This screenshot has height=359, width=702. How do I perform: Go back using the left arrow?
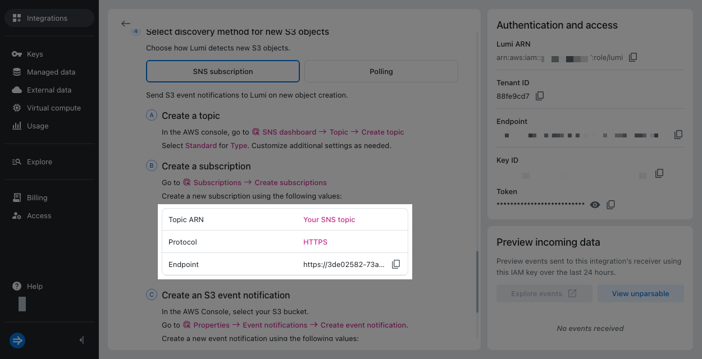click(x=126, y=24)
